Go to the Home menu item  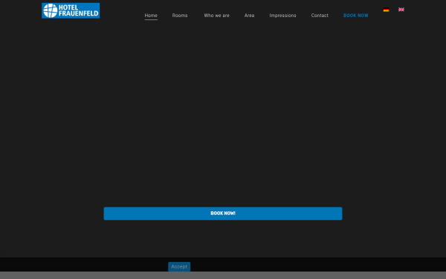[x=151, y=16]
